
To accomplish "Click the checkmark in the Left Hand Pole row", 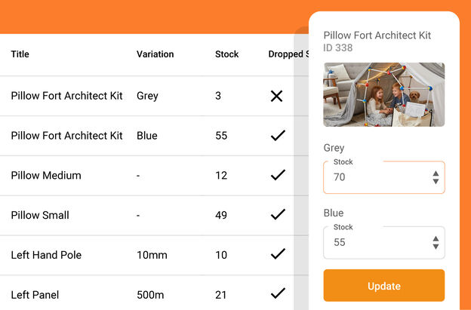I will tap(278, 254).
